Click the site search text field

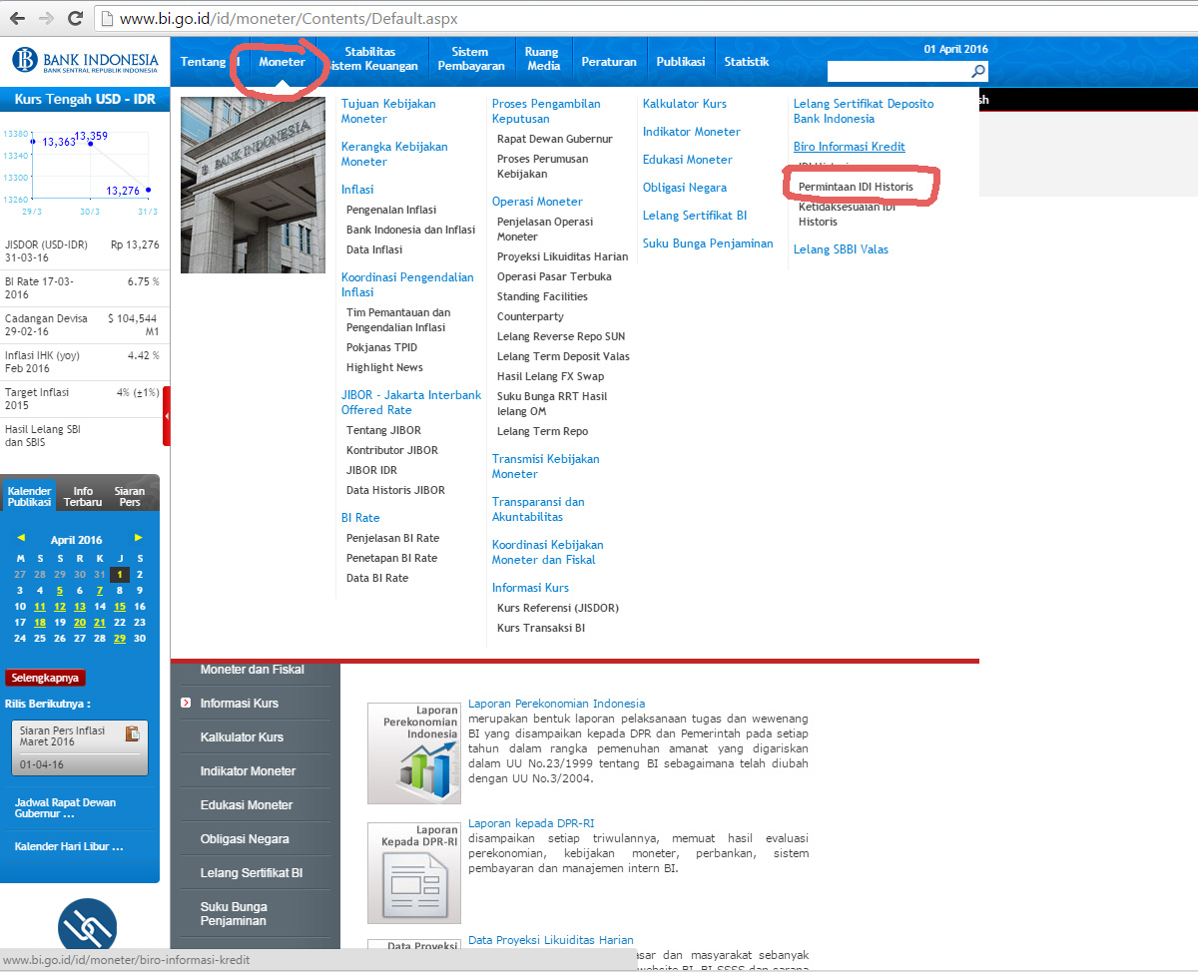tap(898, 71)
